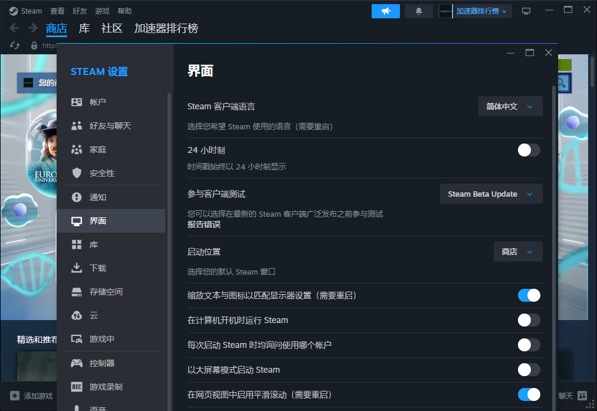
Task: Click the 参与客户端测试 label
Action: coord(217,194)
